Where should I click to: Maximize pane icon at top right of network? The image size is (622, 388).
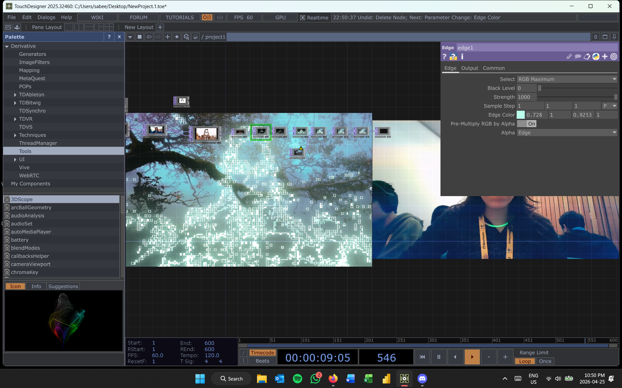[605, 37]
